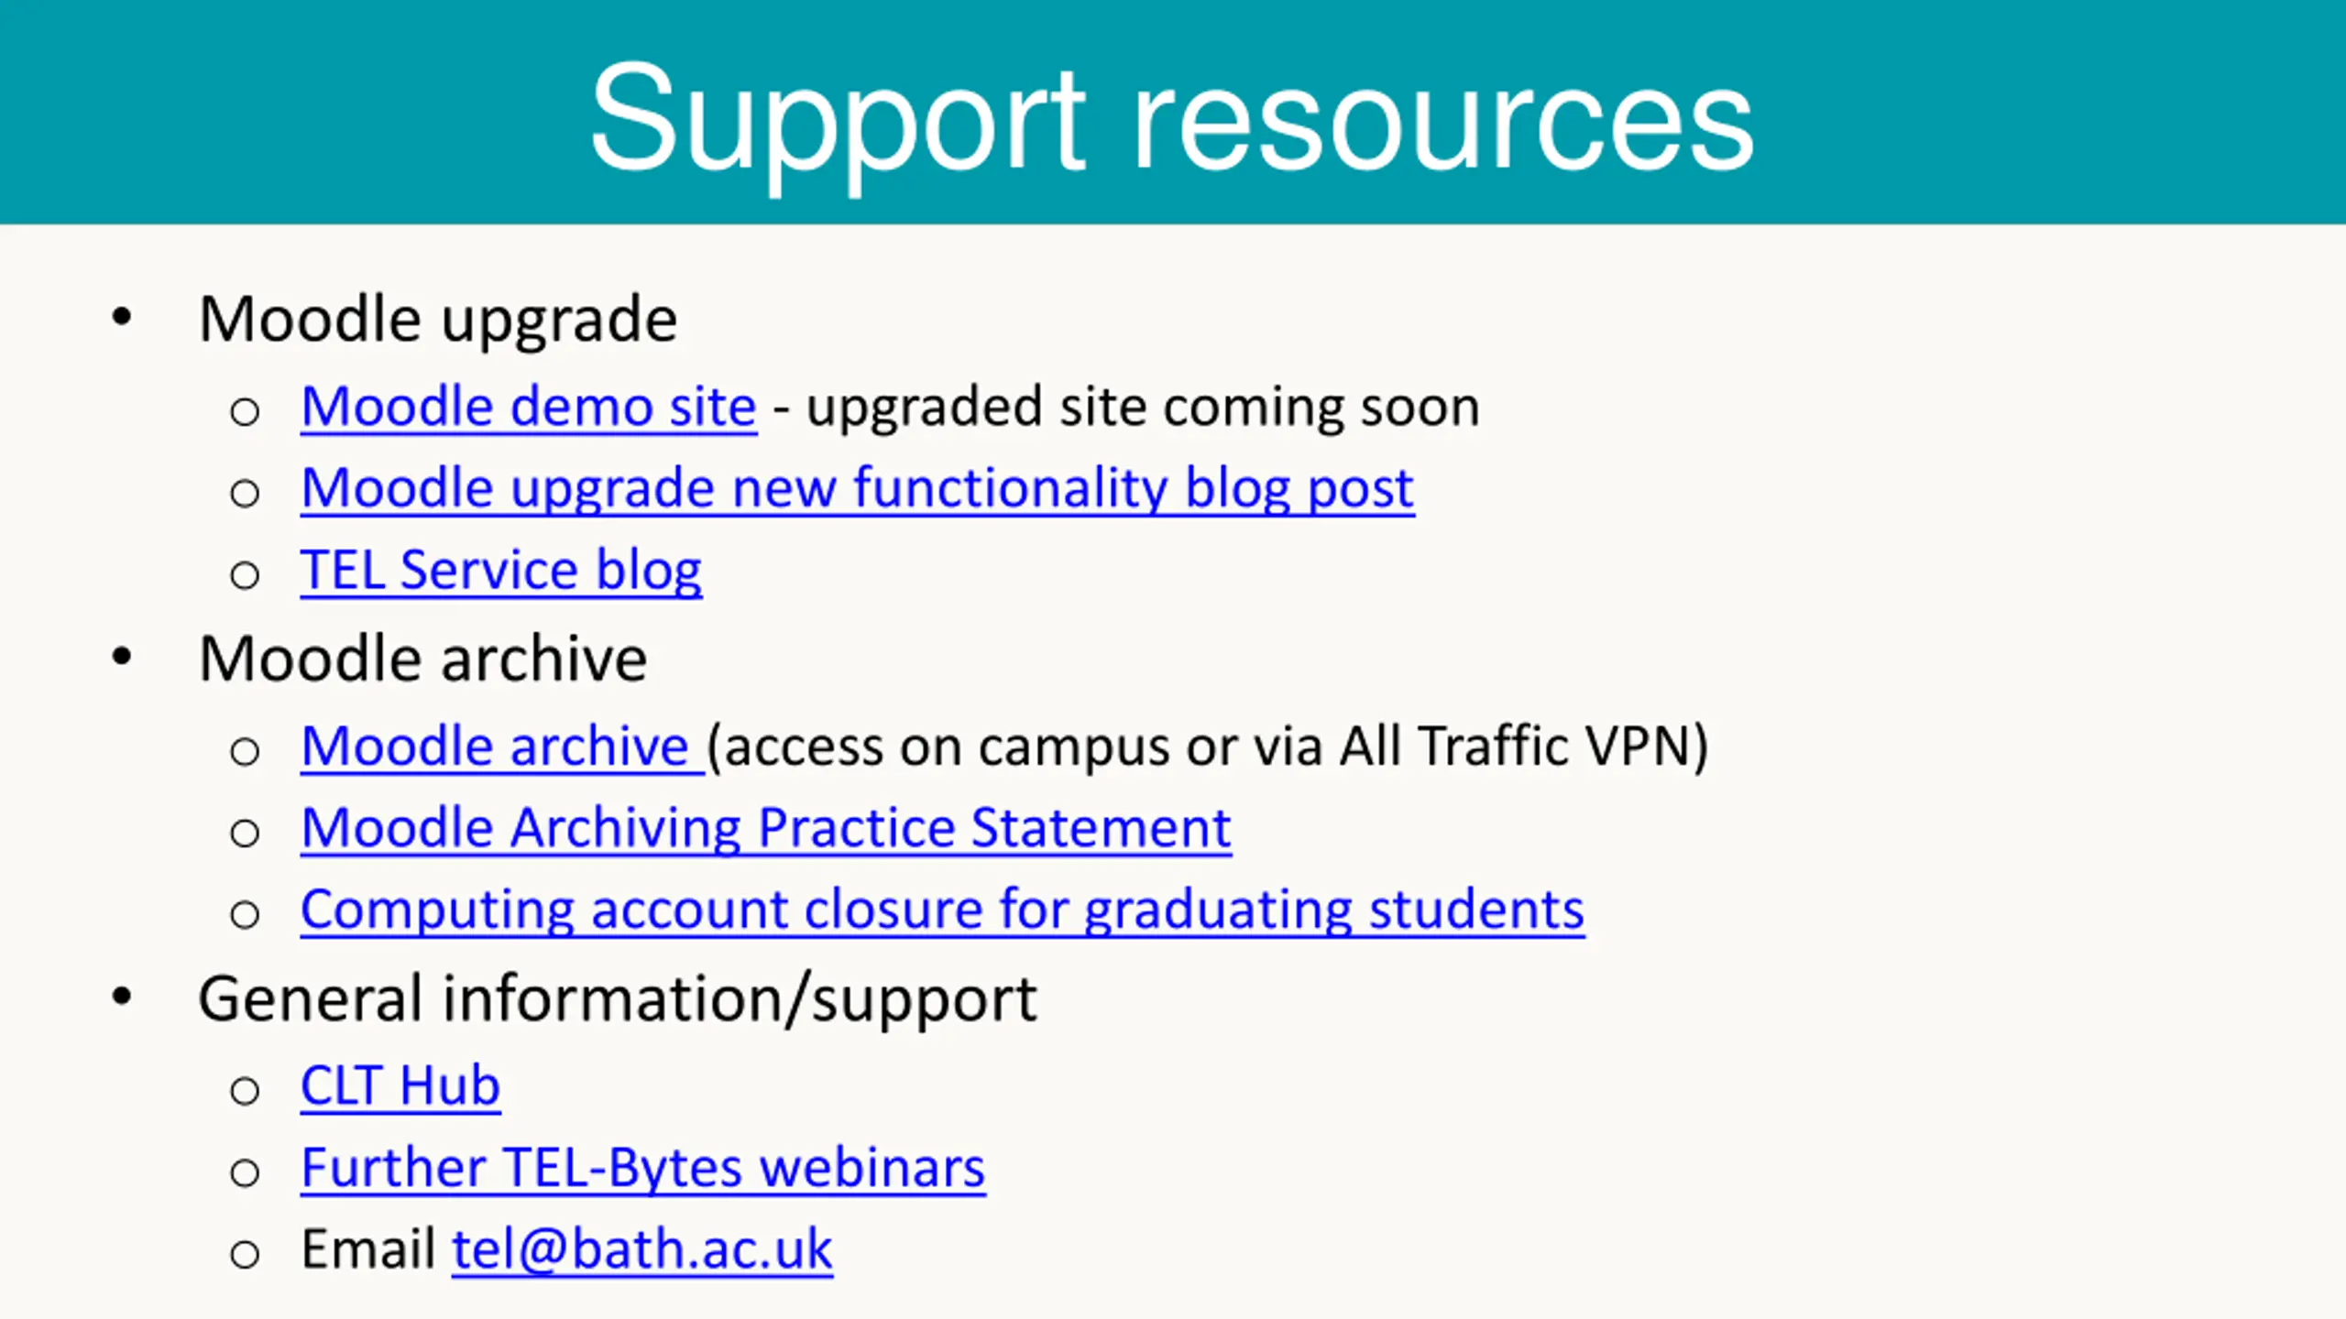Click the tel@bath.ac.uk email link
Screen dimensions: 2346x1319
click(x=642, y=1249)
